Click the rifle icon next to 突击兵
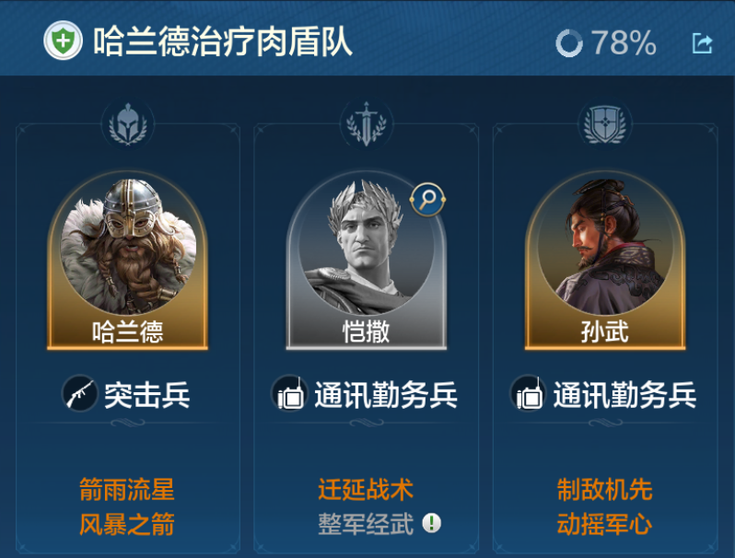The image size is (735, 558). click(x=79, y=393)
